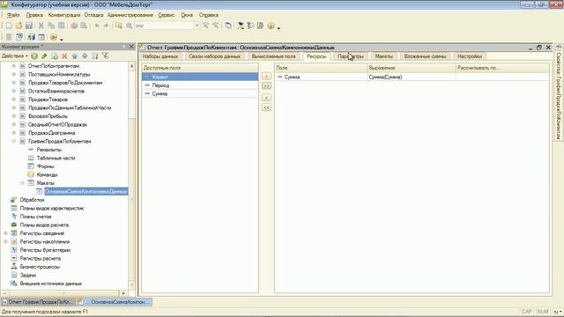The image size is (564, 317).
Task: Click the Help info icon
Action: click(x=271, y=26)
